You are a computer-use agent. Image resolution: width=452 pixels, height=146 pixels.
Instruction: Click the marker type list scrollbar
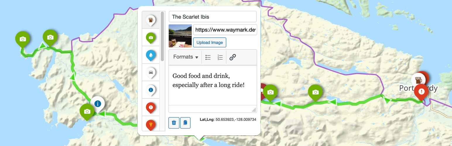[162, 36]
